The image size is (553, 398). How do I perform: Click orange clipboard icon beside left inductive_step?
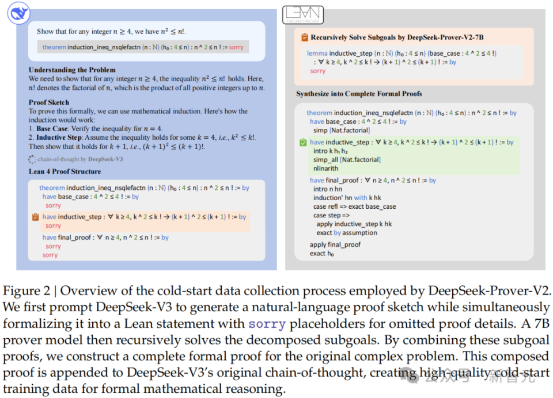pos(35,217)
